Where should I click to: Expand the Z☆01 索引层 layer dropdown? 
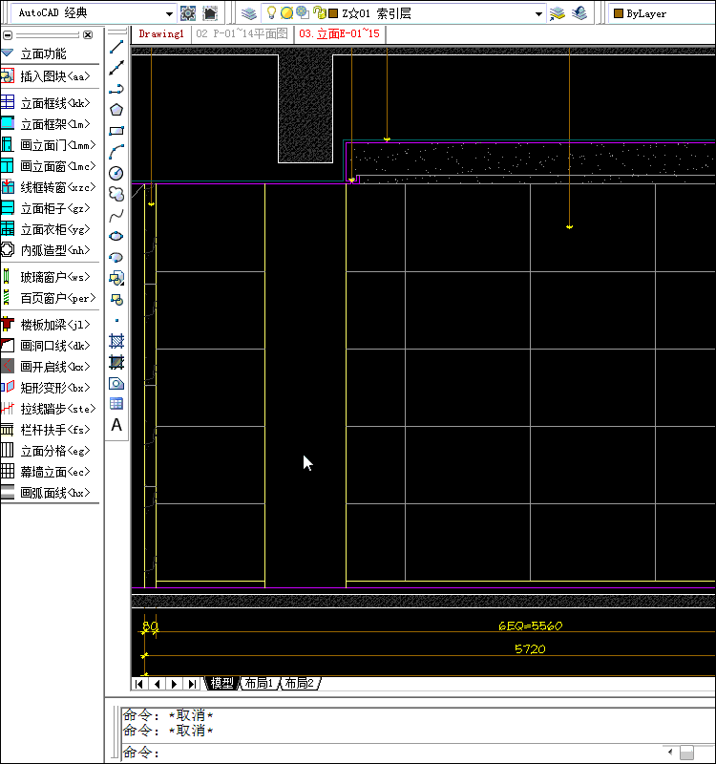click(x=538, y=14)
